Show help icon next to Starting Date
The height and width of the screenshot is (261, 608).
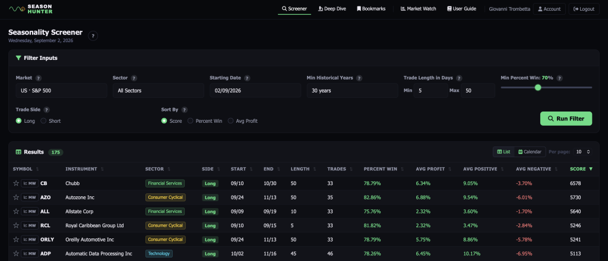tap(247, 78)
